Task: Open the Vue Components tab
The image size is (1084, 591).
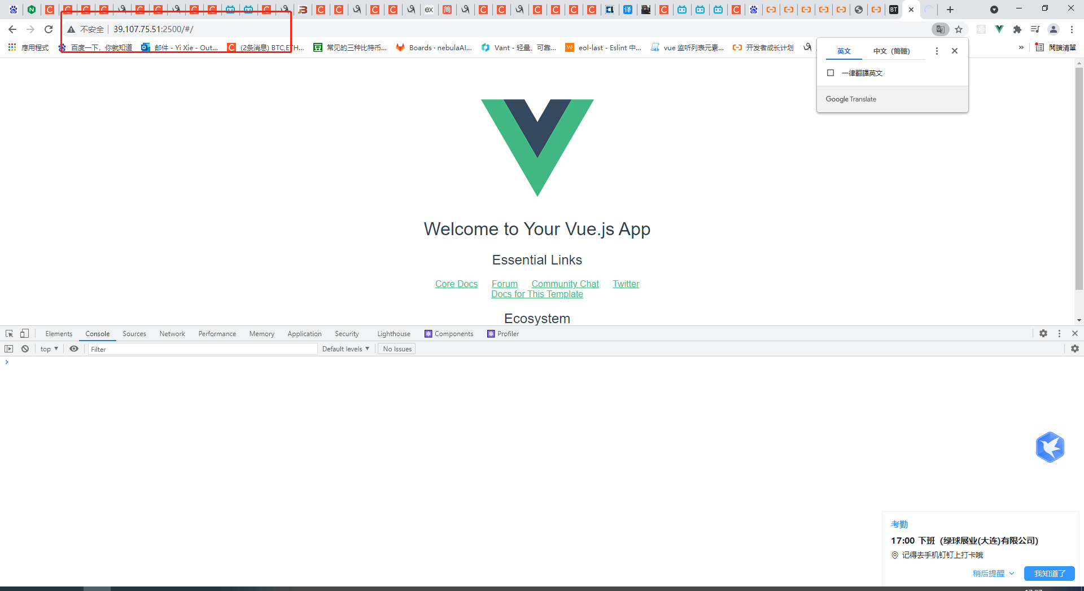Action: tap(449, 334)
